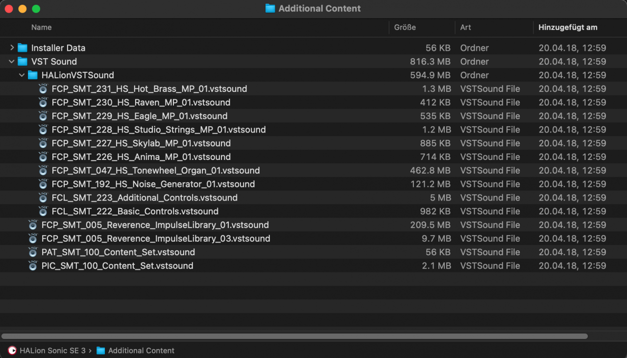Sort by the Name column header
The height and width of the screenshot is (358, 627).
pos(42,27)
